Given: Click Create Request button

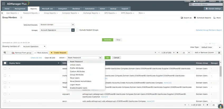Looking at the screenshot, I should [59, 53].
